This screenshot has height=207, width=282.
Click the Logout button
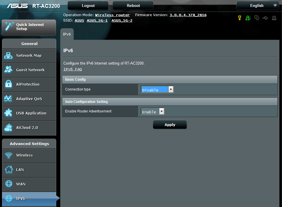tap(88, 5)
